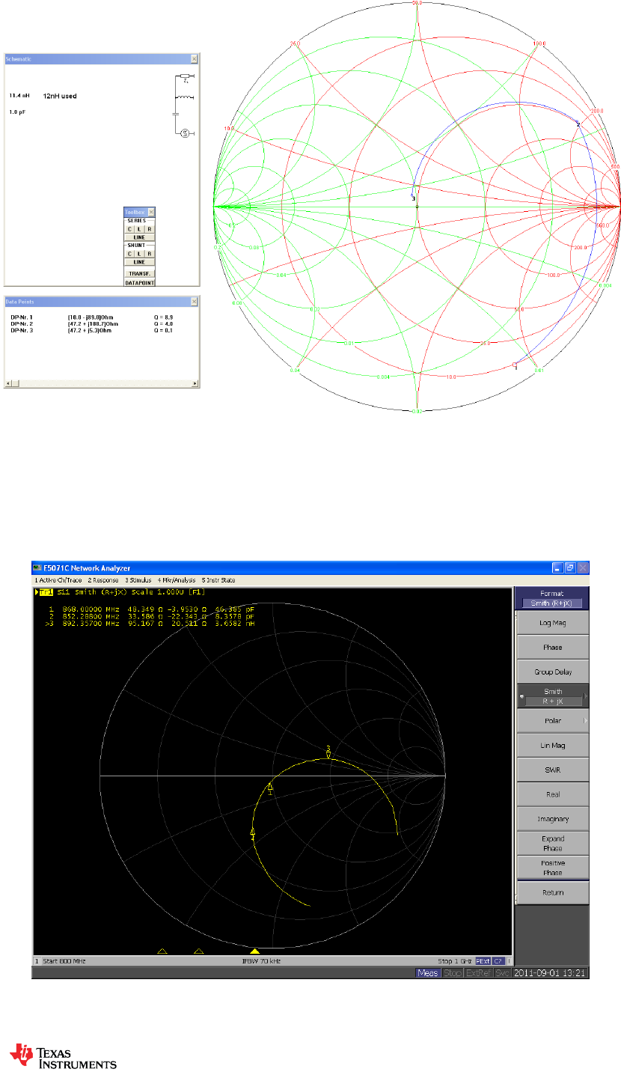Viewport: 621px width, 1078px height.
Task: Add a shunt capacitor from Toolbox
Action: pyautogui.click(x=129, y=254)
